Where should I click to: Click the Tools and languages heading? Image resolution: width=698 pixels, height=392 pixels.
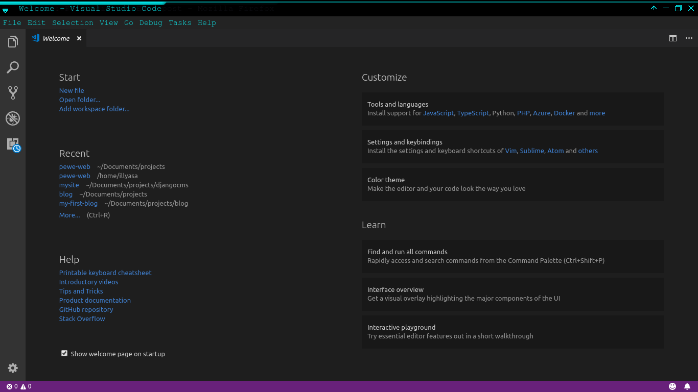[x=398, y=104]
